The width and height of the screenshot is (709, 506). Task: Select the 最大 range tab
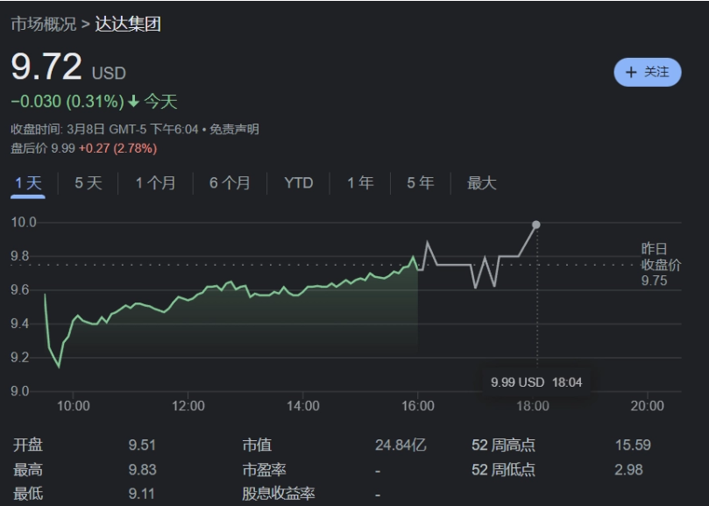(x=481, y=183)
